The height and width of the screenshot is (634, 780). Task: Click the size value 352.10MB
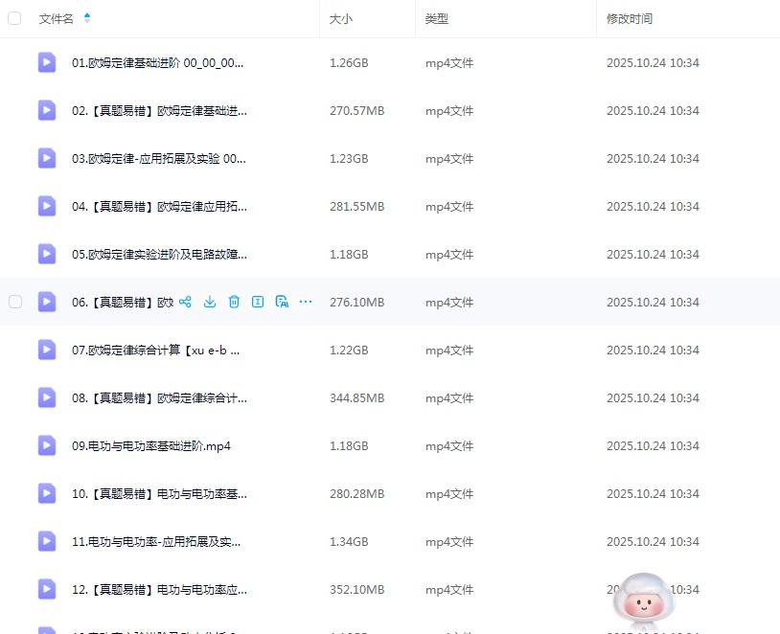356,590
